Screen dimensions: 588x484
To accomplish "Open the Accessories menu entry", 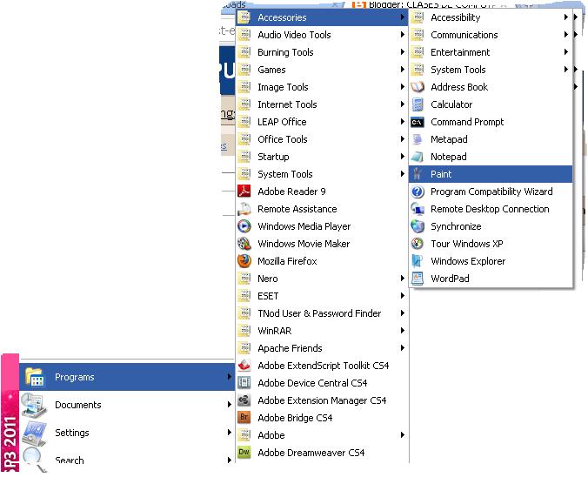I will tap(322, 17).
